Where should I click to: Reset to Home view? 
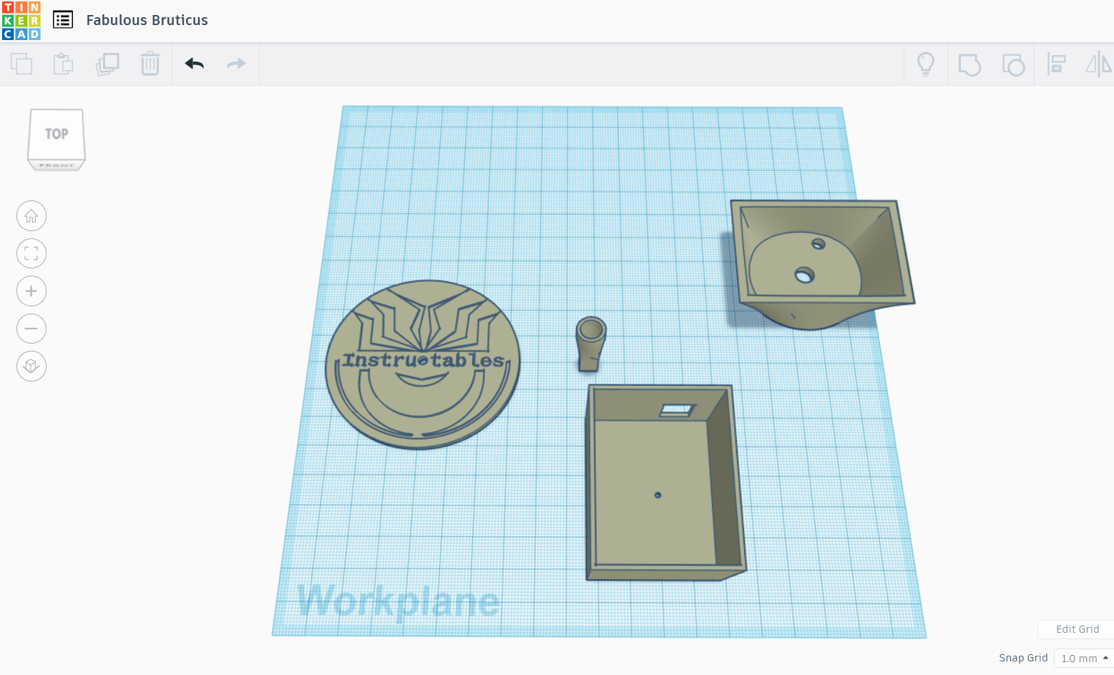[31, 215]
